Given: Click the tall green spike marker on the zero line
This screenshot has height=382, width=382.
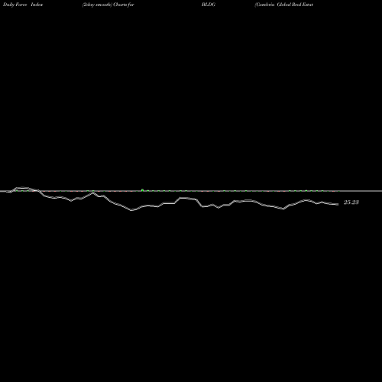Looking at the screenshot, I should coord(142,189).
